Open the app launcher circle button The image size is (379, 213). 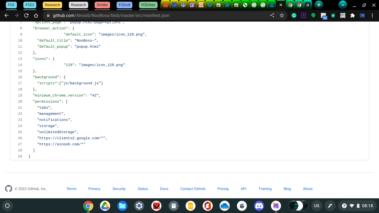[7, 206]
